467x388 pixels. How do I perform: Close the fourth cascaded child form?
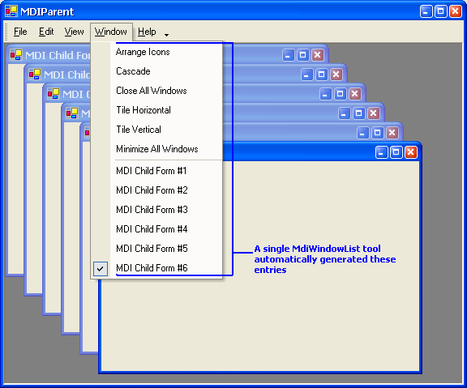(x=374, y=113)
